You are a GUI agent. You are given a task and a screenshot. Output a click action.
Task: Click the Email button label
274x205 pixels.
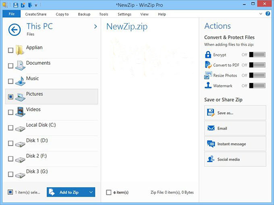click(x=222, y=128)
